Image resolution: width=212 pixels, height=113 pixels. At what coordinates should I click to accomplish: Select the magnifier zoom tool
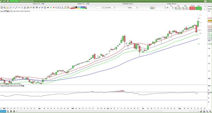coord(5,8)
